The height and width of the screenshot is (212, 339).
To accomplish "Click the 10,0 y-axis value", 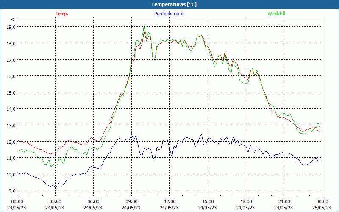I will point(11,174).
